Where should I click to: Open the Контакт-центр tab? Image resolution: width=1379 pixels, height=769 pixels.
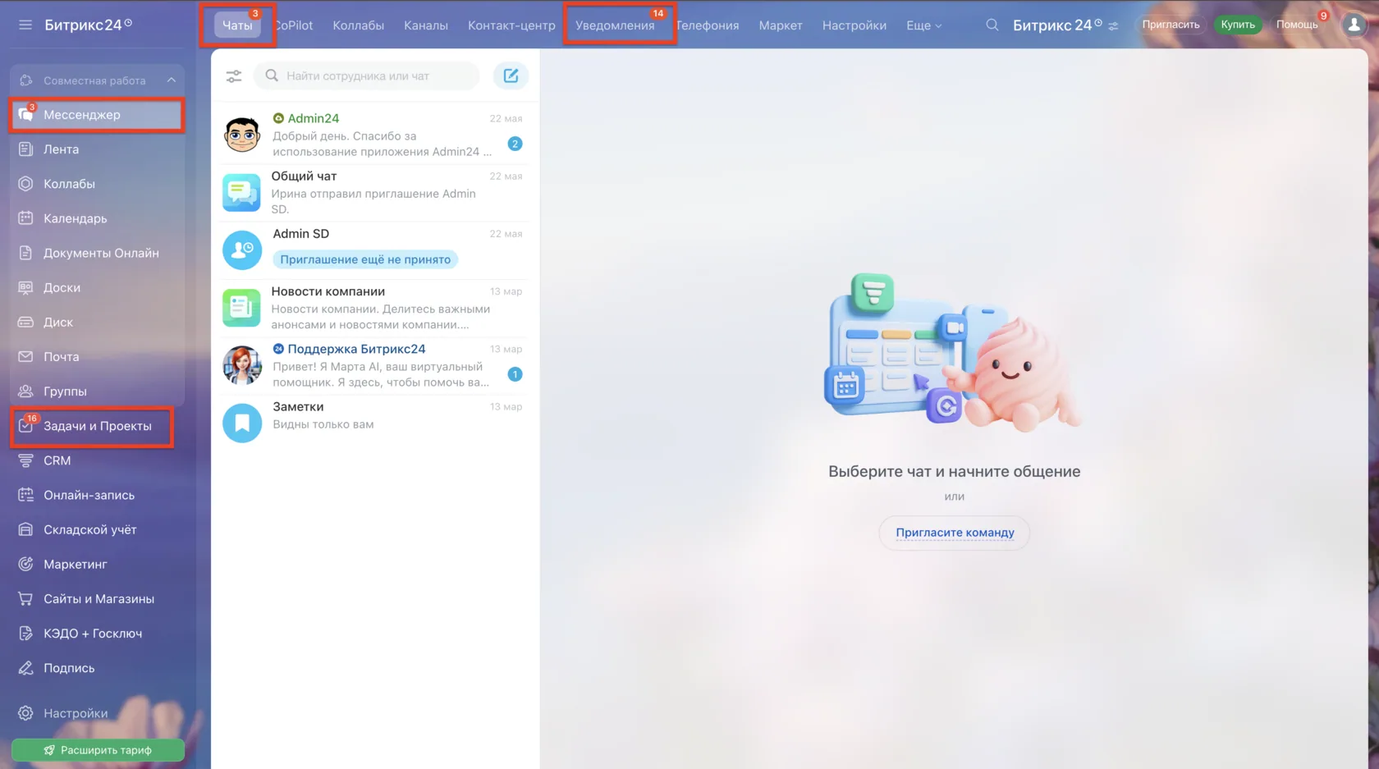(x=511, y=25)
